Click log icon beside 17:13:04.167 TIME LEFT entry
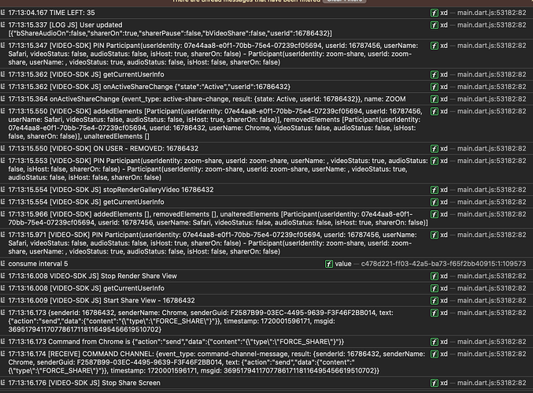This screenshot has height=393, width=533. tap(2, 13)
